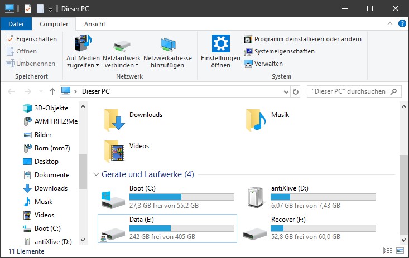Click the Öffnen ribbon command

pyautogui.click(x=22, y=51)
